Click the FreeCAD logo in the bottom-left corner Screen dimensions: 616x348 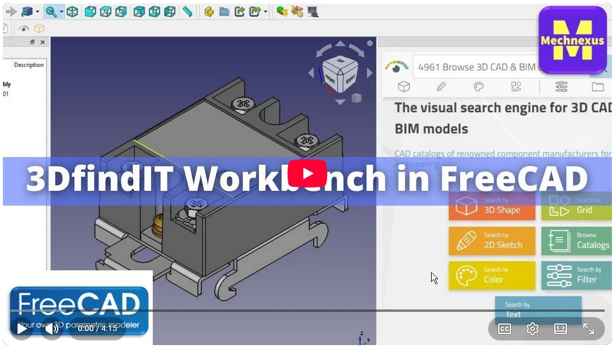tap(79, 311)
